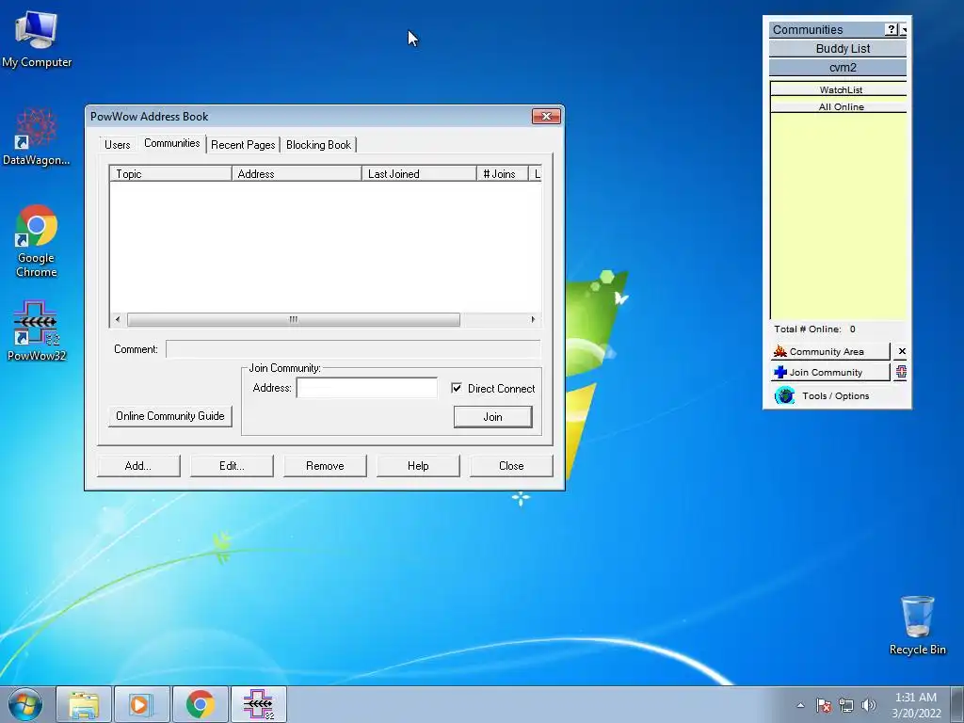Uncheck the Direct Connect checkbox
Viewport: 964px width, 723px height.
coord(457,388)
